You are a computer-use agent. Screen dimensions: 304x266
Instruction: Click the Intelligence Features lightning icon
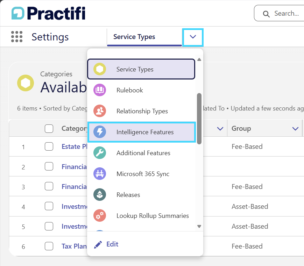point(100,132)
